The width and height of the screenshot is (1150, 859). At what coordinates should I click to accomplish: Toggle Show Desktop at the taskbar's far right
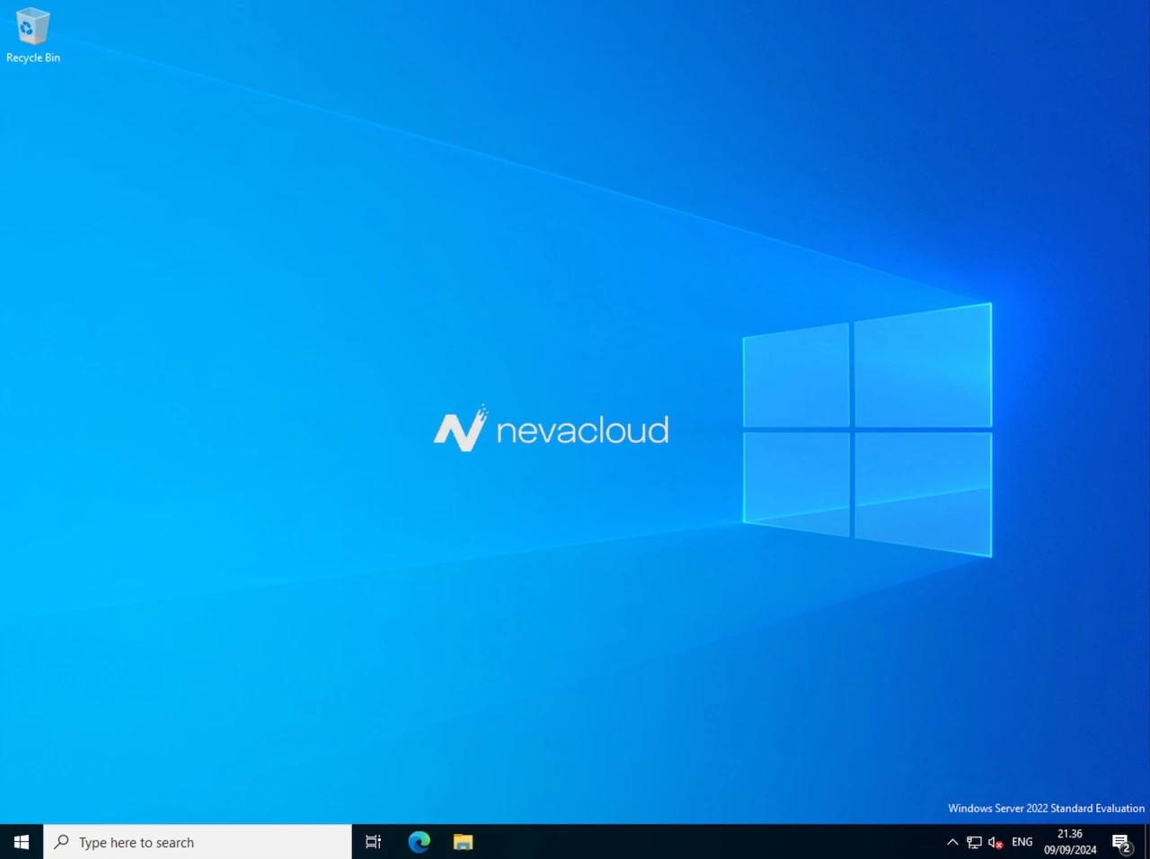(1147, 842)
